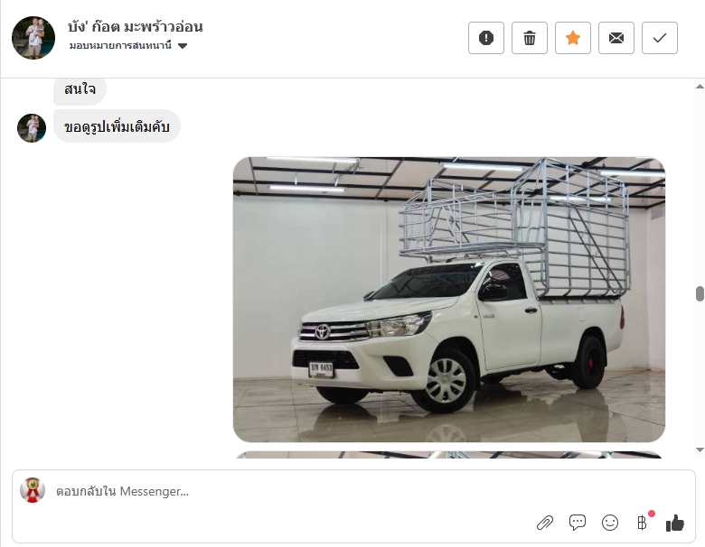Open contact's profile picture in header

[x=33, y=38]
